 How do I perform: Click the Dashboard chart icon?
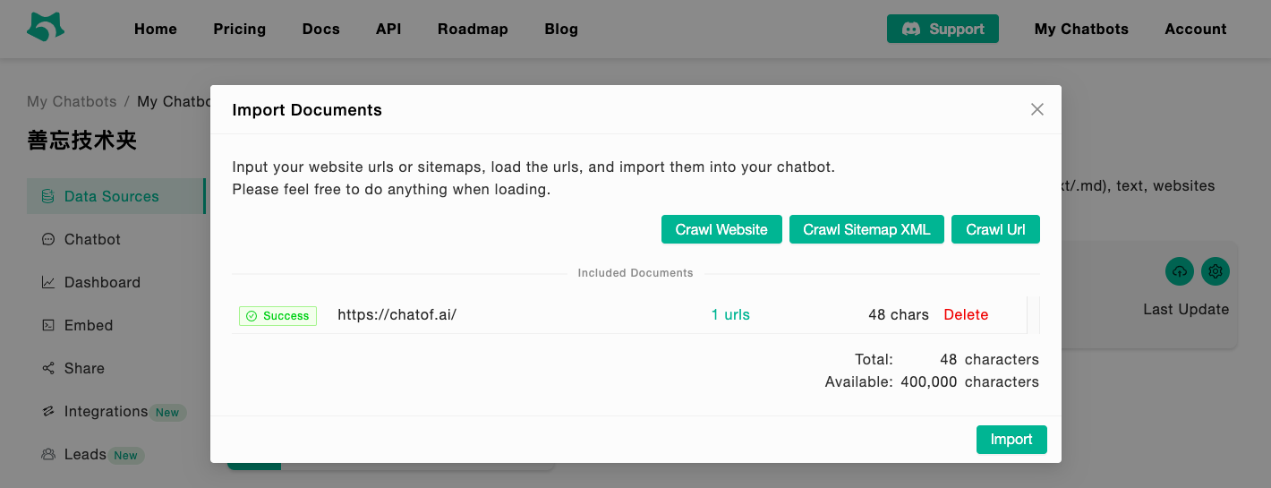tap(48, 282)
